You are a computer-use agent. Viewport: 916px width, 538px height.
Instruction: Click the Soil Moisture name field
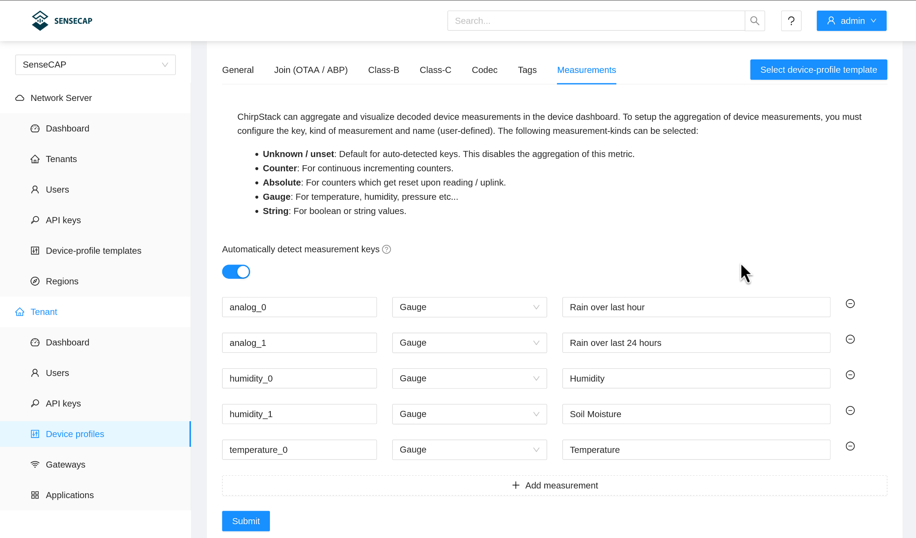tap(696, 414)
